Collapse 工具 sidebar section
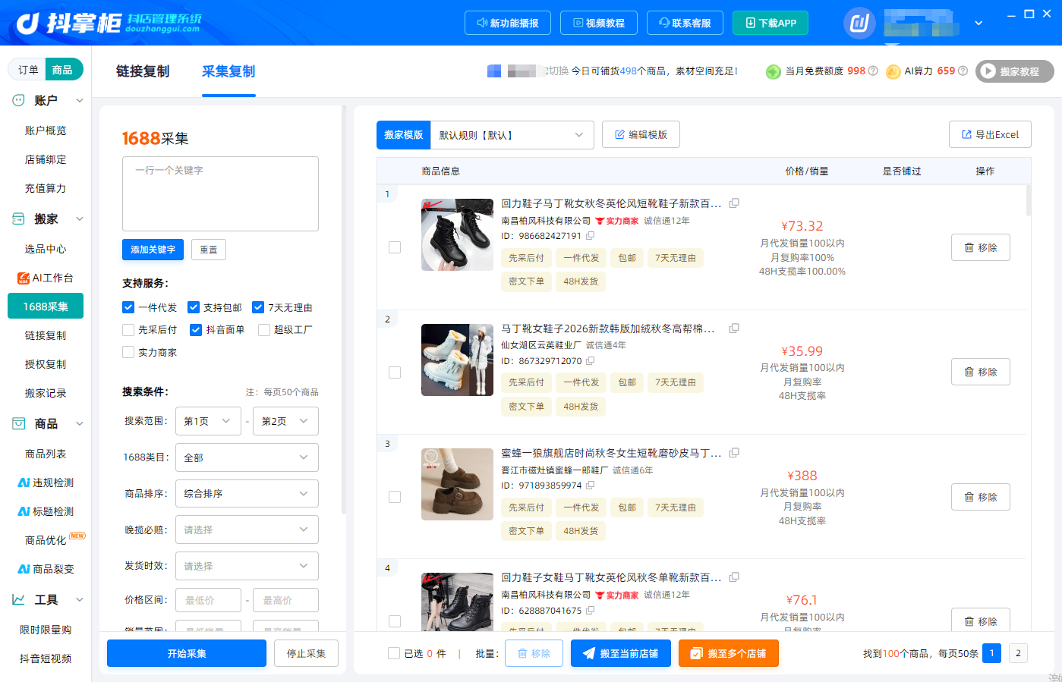 pyautogui.click(x=80, y=599)
